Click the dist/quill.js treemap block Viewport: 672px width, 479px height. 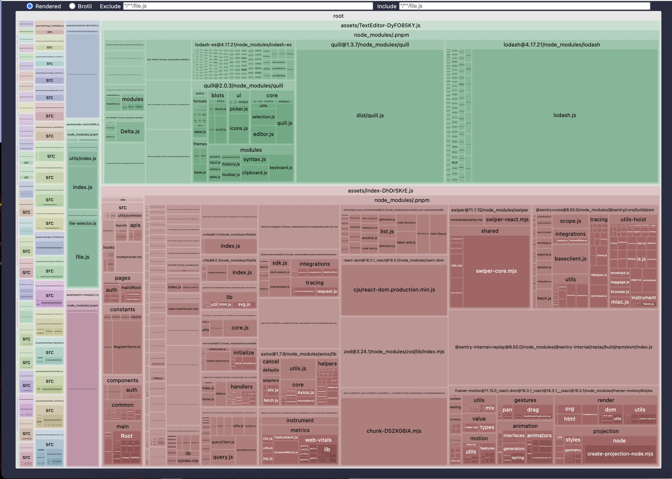(x=370, y=115)
